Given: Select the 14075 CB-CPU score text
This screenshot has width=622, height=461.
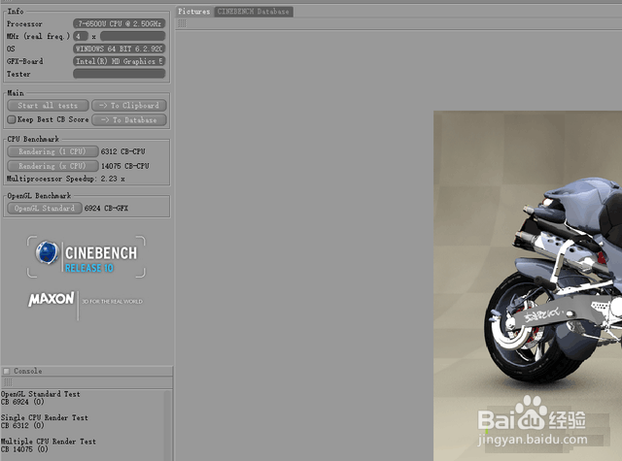Looking at the screenshot, I should [x=125, y=166].
